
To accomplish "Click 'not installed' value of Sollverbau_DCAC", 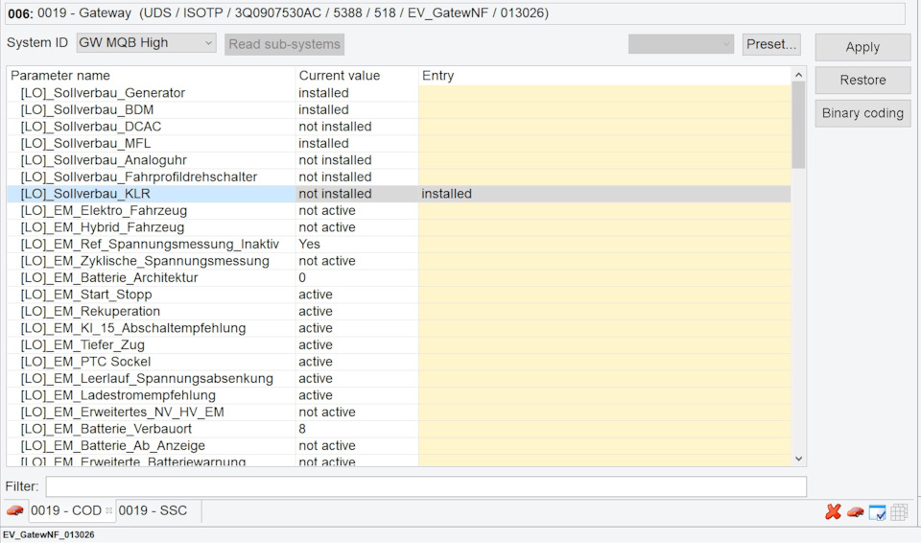I will 335,127.
